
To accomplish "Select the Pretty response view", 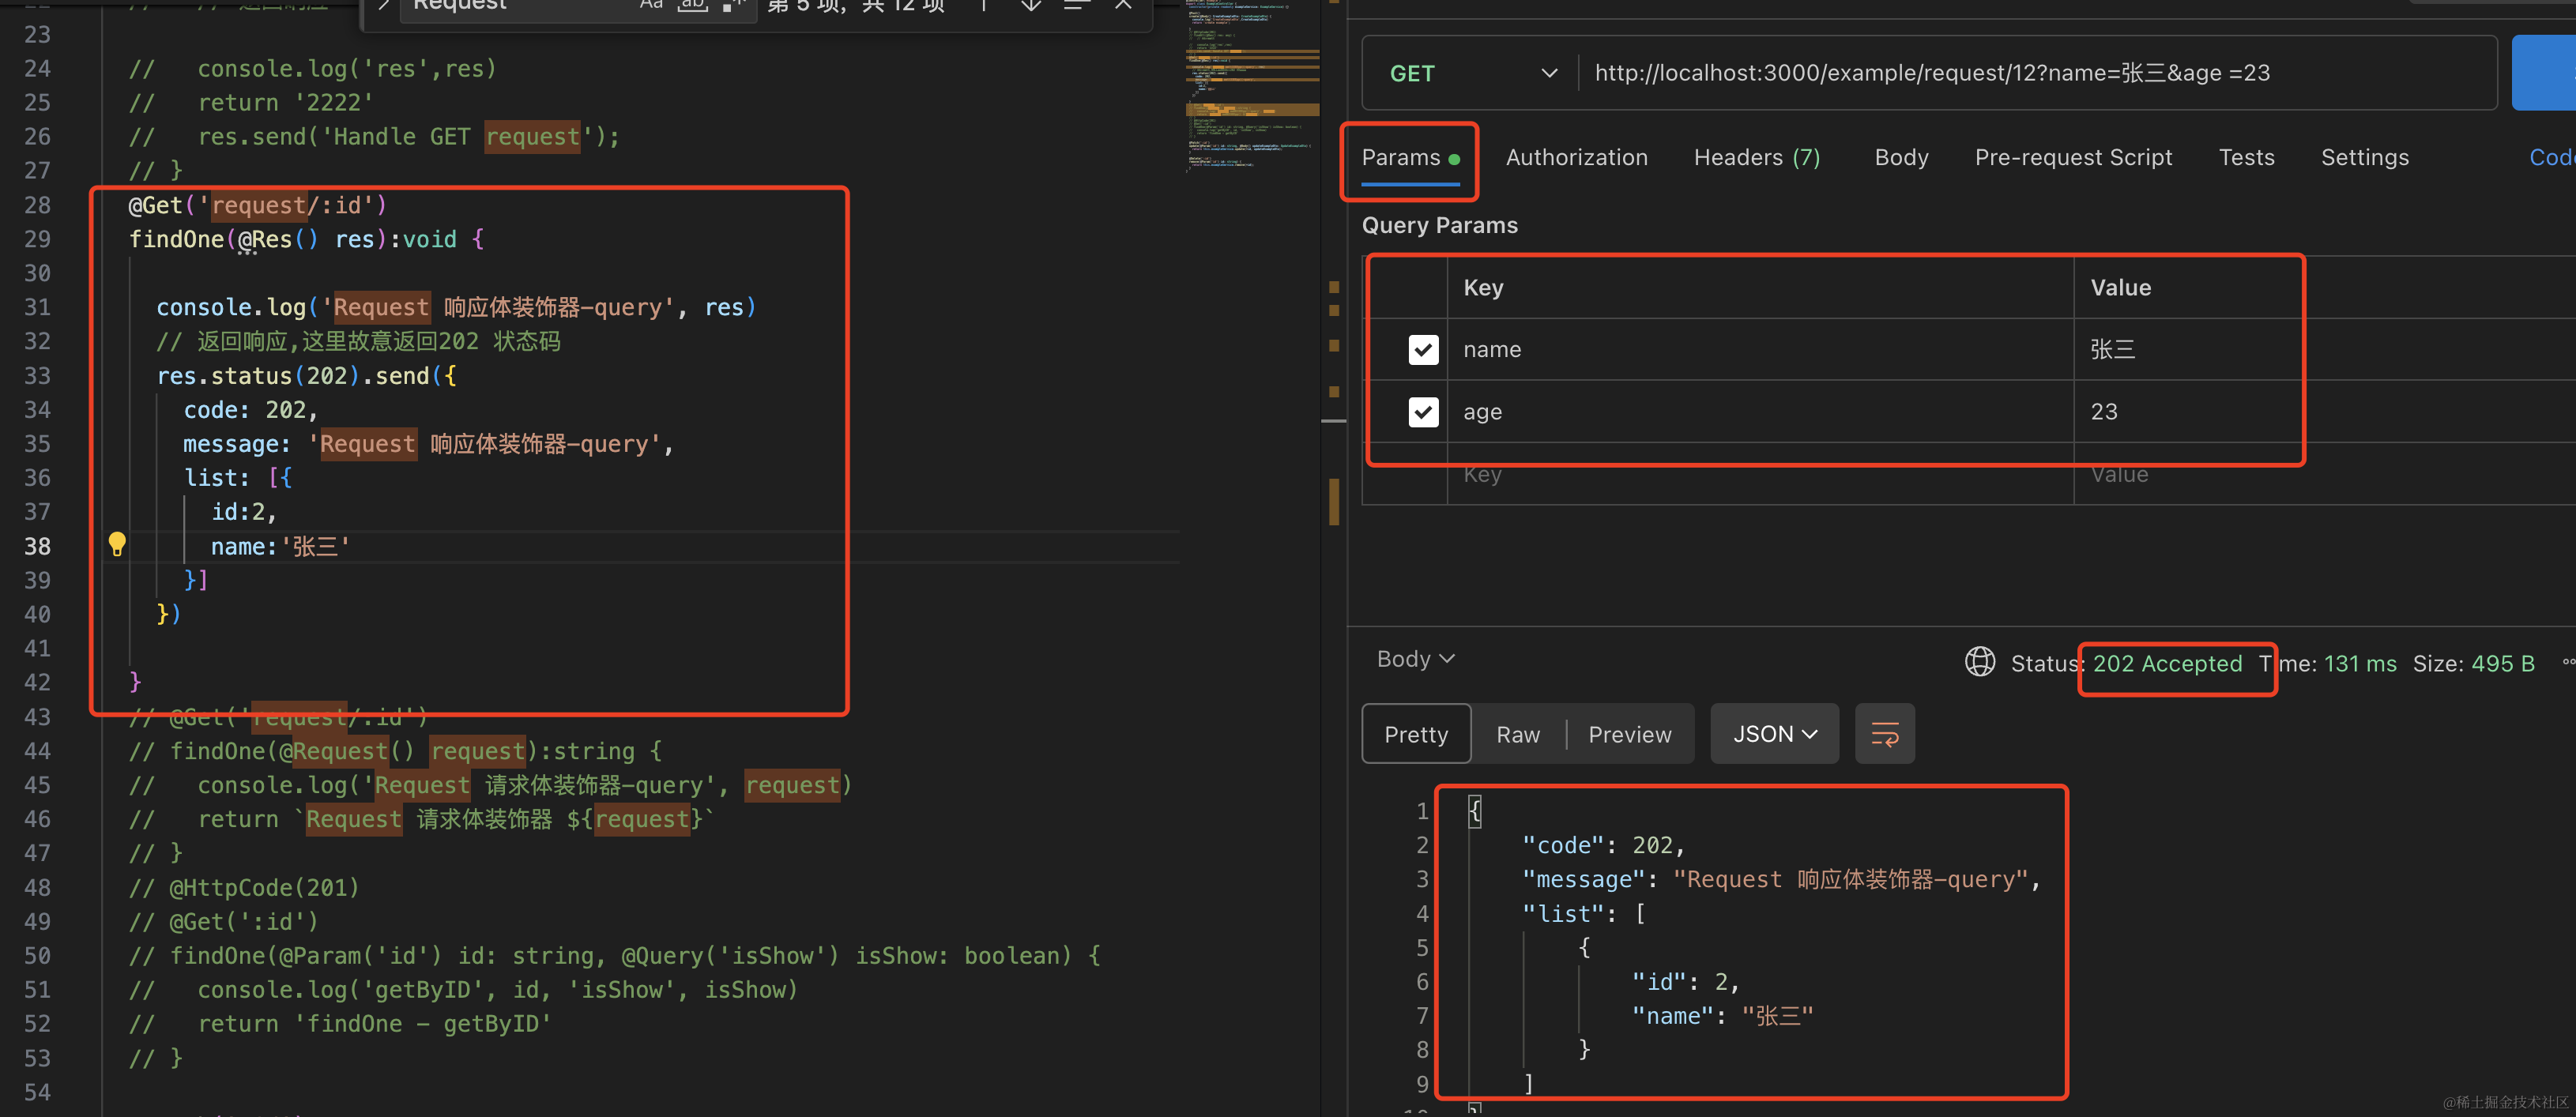I will pyautogui.click(x=1416, y=734).
